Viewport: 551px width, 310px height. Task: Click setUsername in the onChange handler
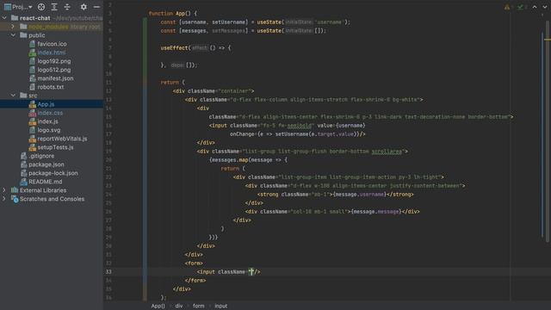(x=292, y=134)
